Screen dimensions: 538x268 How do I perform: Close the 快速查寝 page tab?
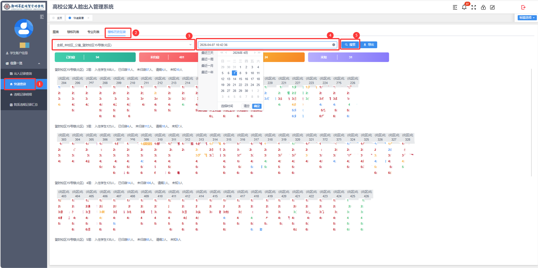[x=88, y=18]
